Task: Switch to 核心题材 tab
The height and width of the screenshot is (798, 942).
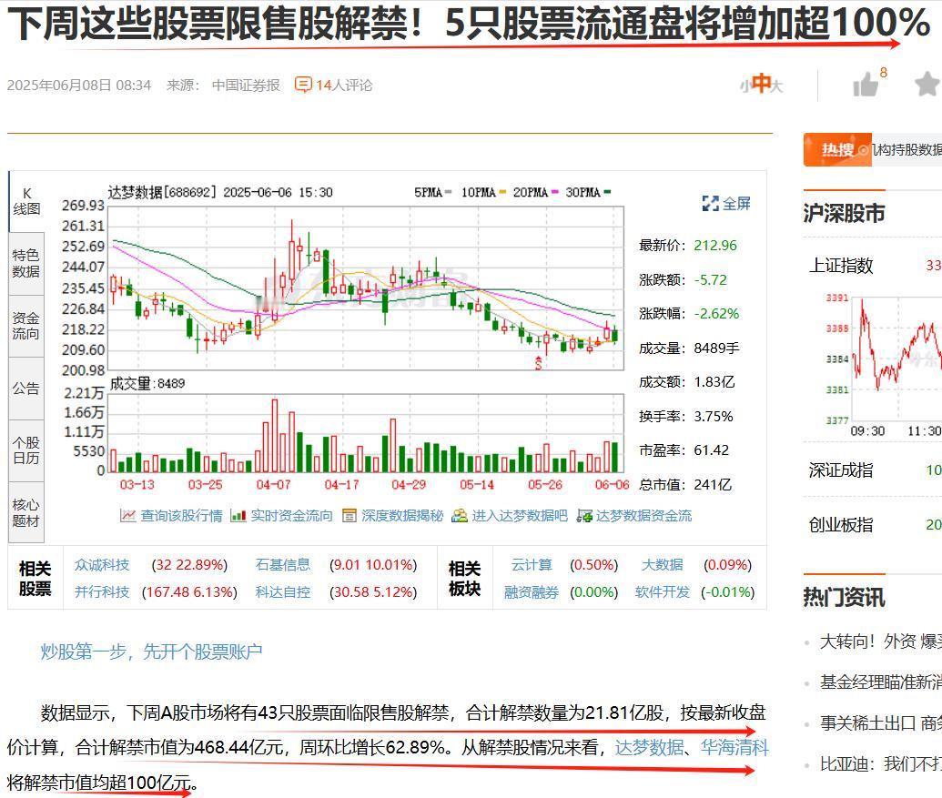Action: (x=26, y=513)
